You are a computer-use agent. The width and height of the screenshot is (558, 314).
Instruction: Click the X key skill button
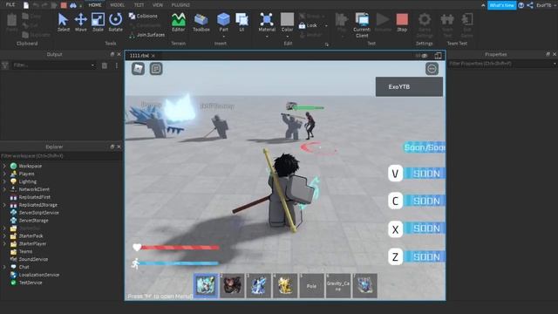395,229
